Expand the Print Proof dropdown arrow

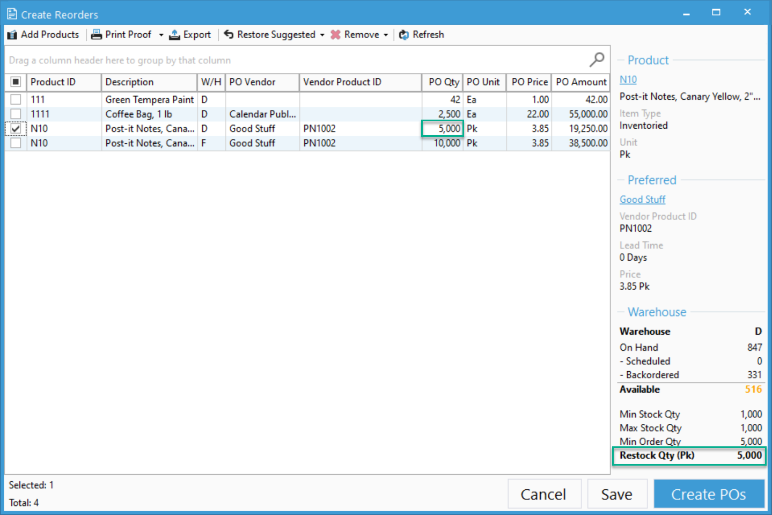pyautogui.click(x=161, y=35)
